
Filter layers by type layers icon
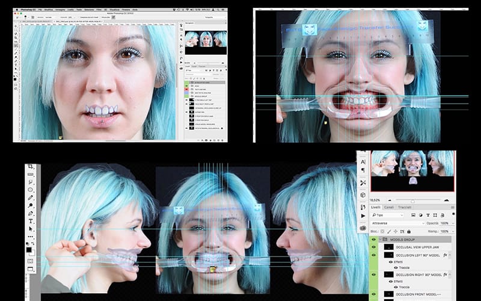428,216
